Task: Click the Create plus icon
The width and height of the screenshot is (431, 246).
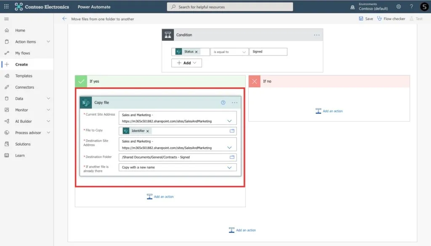Action: coord(7,64)
